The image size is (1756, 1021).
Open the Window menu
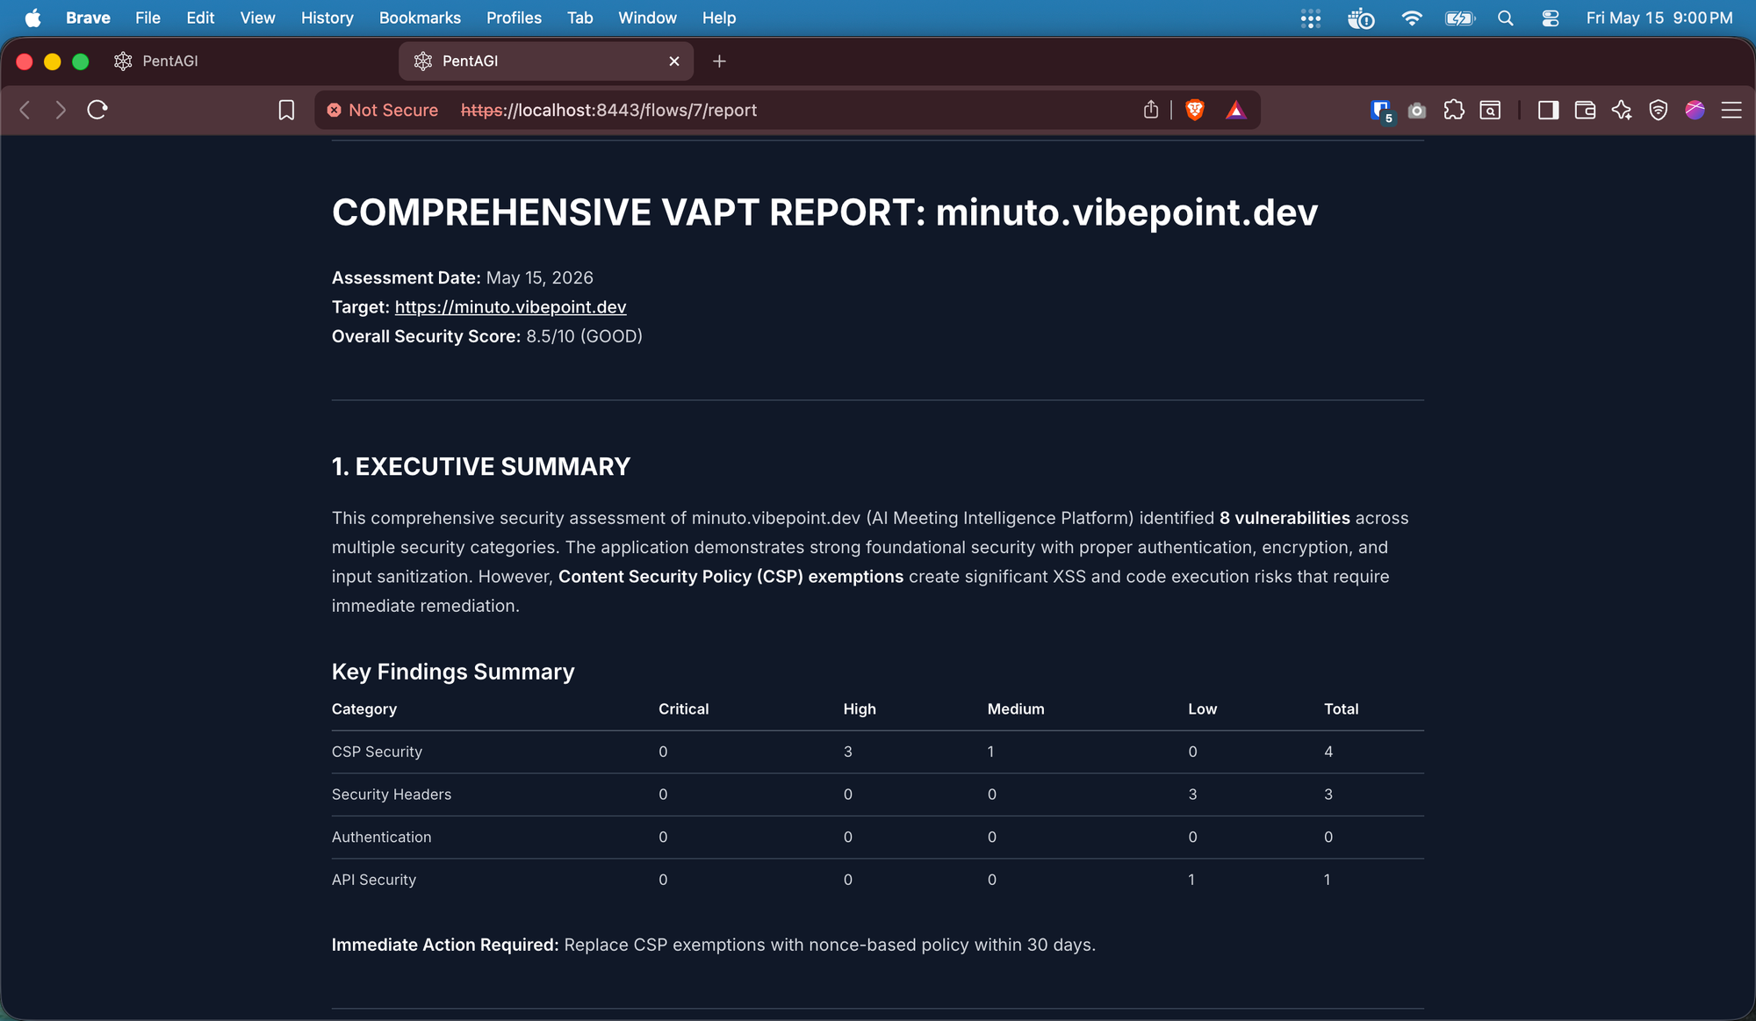[647, 18]
